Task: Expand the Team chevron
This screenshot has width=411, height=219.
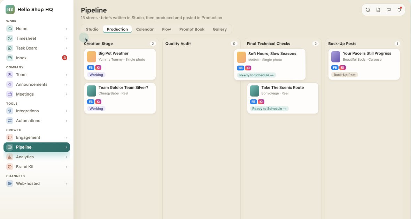Action: (x=66, y=75)
